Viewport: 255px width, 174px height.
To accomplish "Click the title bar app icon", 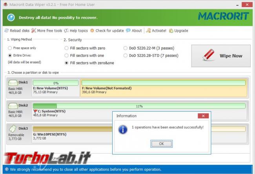I will point(5,4).
